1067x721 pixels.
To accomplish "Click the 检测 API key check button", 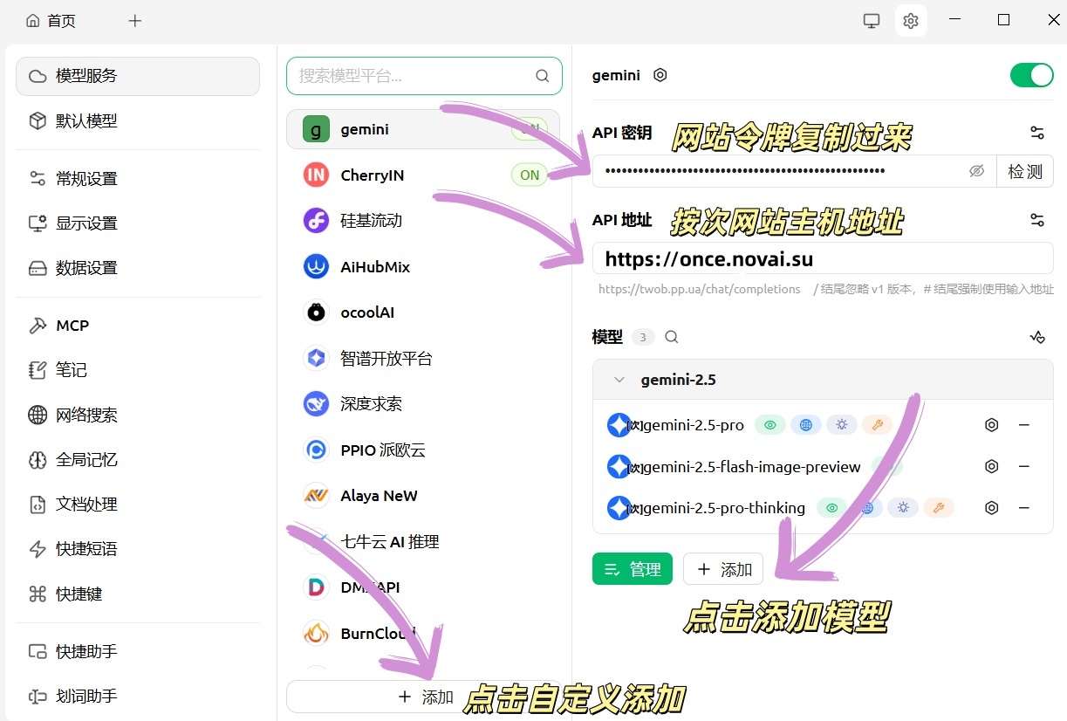I will coord(1024,171).
